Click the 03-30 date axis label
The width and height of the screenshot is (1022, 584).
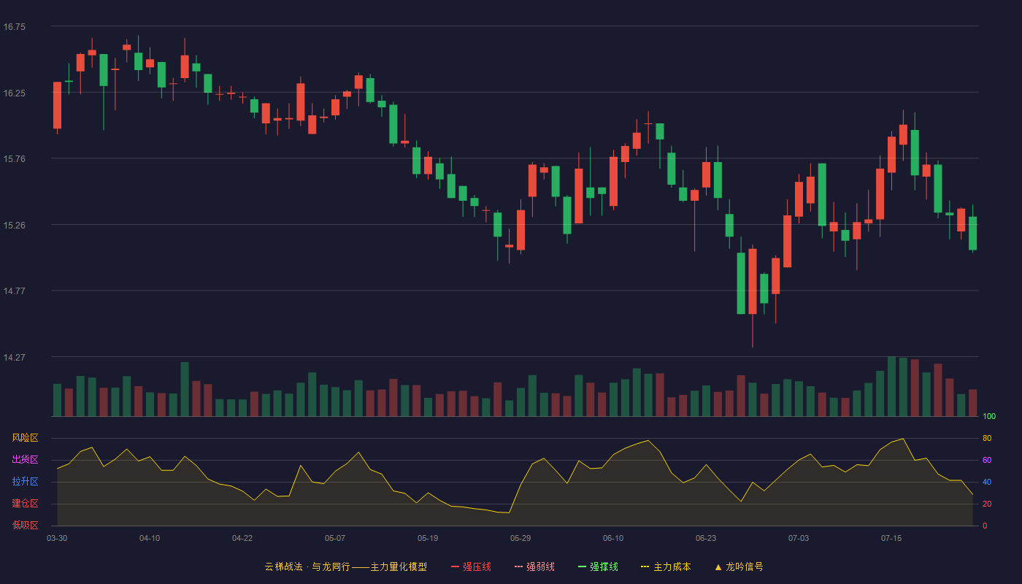pyautogui.click(x=57, y=538)
